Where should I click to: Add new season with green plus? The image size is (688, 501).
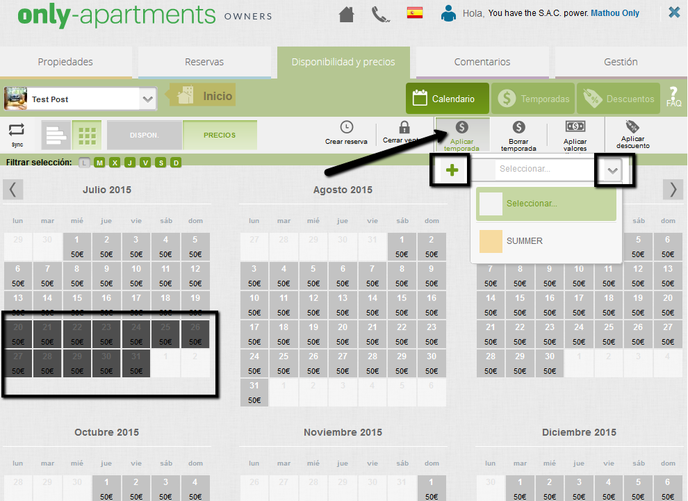tap(452, 170)
